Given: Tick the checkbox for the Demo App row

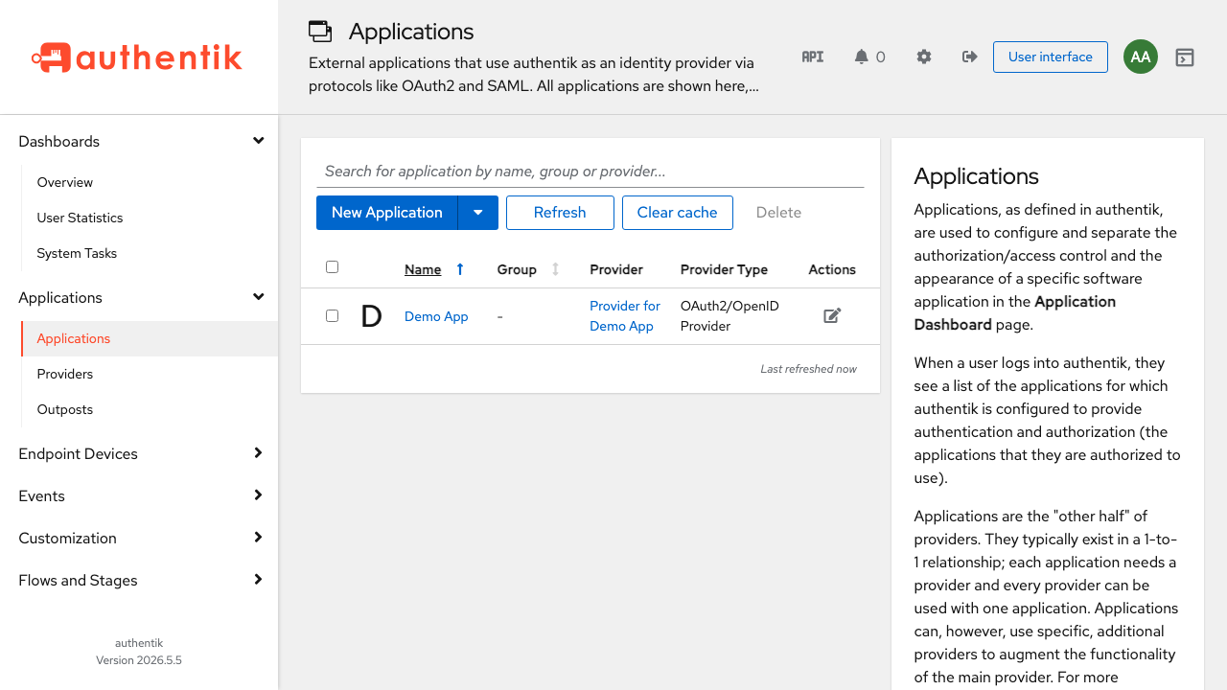Looking at the screenshot, I should coord(333,315).
